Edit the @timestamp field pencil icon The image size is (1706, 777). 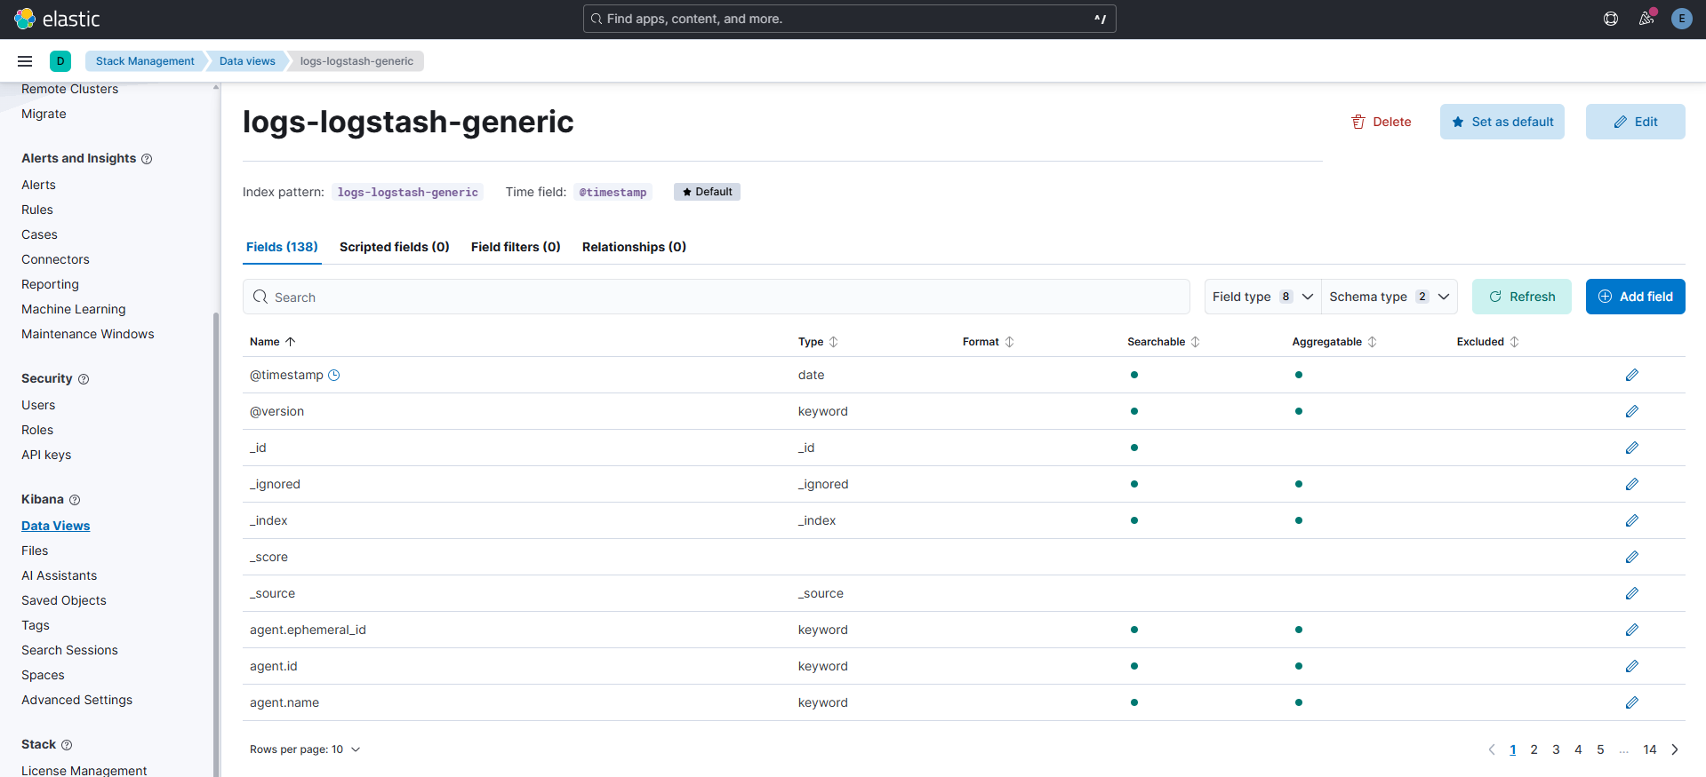[1631, 375]
